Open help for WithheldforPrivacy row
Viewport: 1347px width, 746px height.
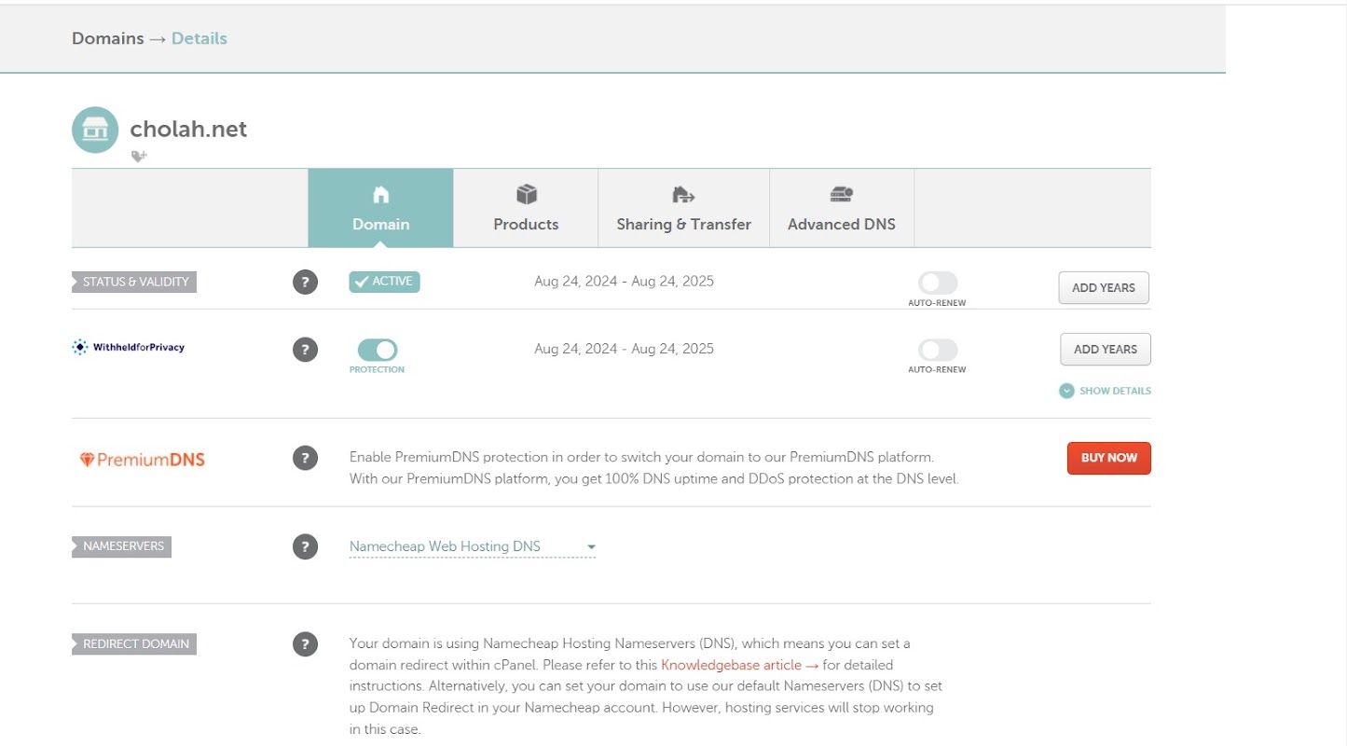pos(305,350)
